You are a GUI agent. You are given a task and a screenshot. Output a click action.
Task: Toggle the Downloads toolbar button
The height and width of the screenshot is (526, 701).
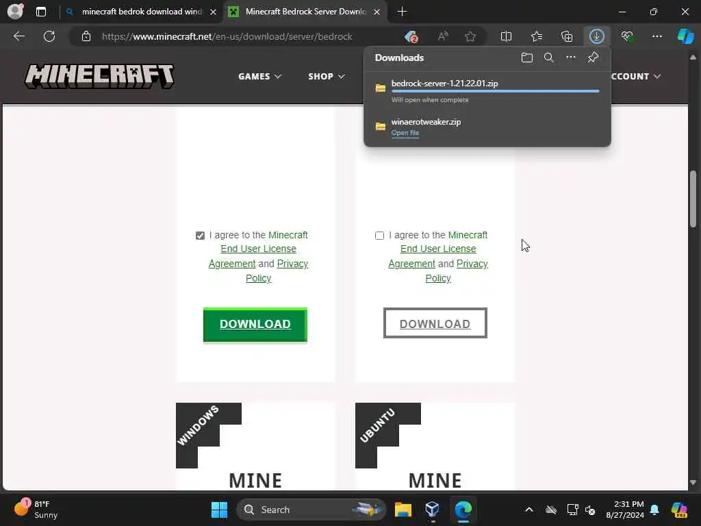point(597,37)
